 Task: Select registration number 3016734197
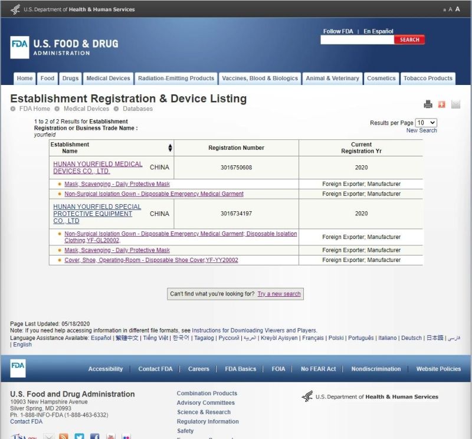tap(237, 214)
